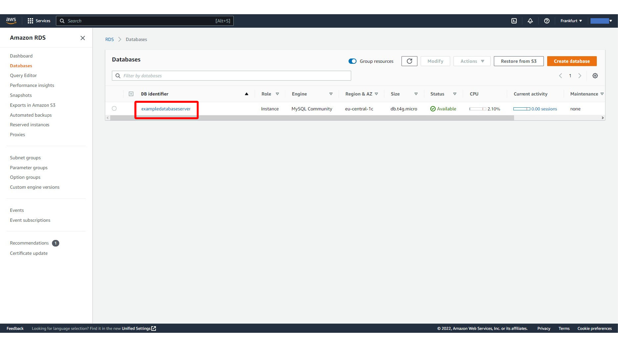Screen dimensions: 618x347
Task: Go to next page of databases
Action: point(580,76)
